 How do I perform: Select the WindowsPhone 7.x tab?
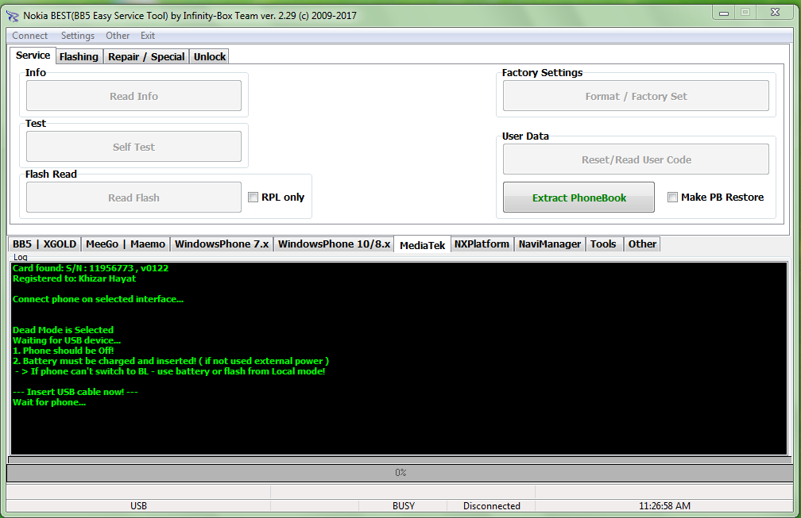tap(222, 244)
